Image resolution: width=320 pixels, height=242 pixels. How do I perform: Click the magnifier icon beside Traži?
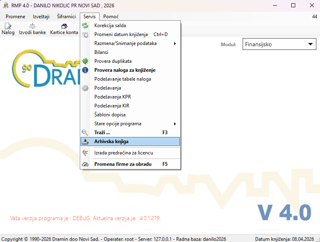(85, 133)
